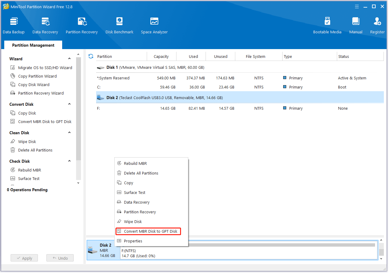
Task: Choose Delete All Partitions from context menu
Action: (151, 173)
